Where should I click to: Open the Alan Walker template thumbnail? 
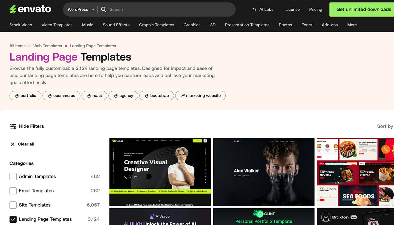coord(264,172)
